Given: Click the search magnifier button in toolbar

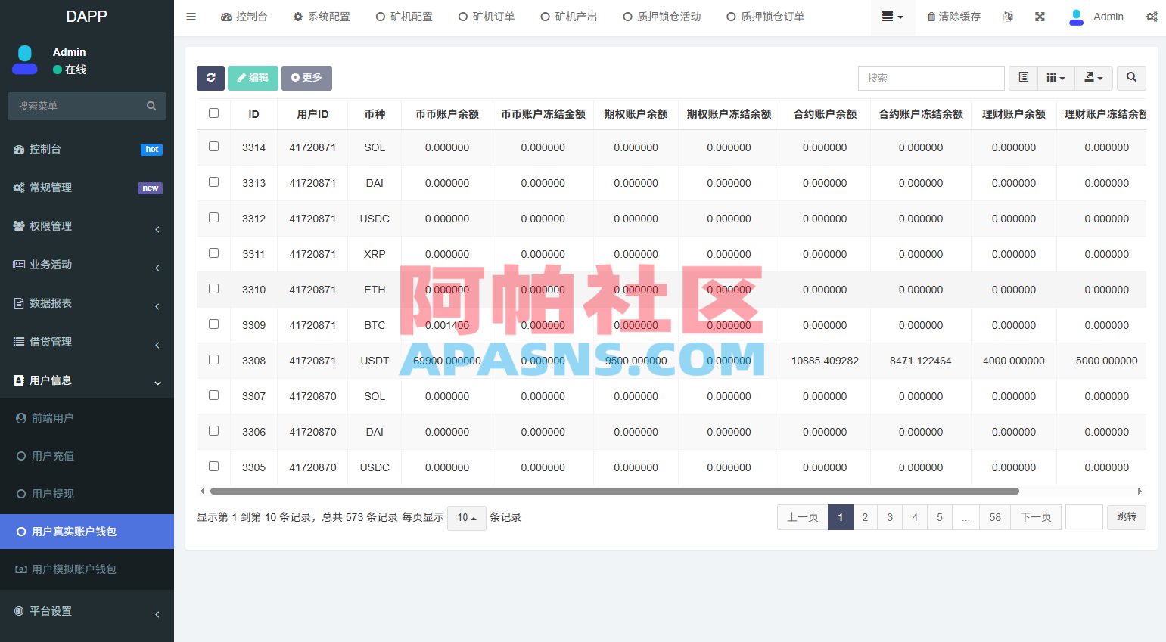Looking at the screenshot, I should point(1131,78).
